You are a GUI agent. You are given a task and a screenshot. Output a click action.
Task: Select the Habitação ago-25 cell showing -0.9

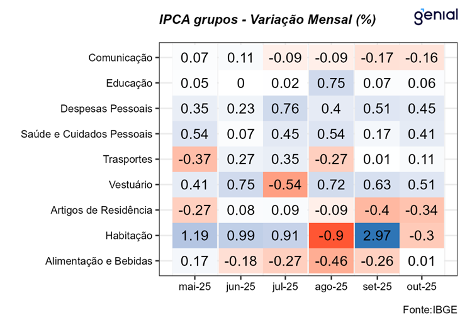tap(330, 235)
